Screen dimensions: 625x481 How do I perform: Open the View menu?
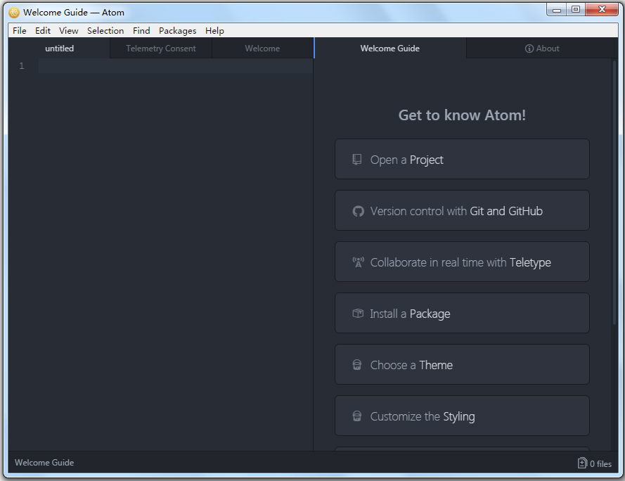point(69,31)
